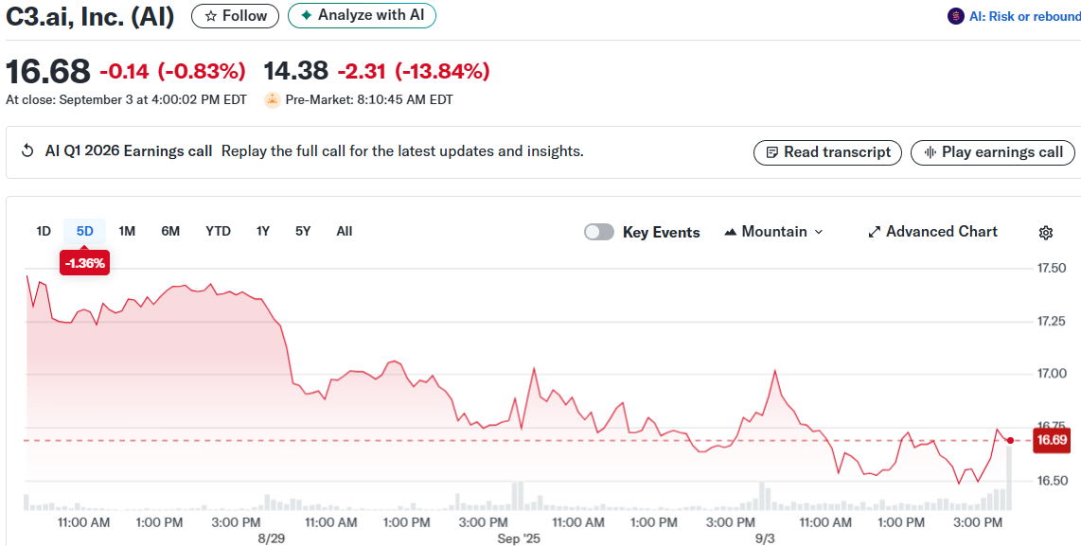The image size is (1081, 546).
Task: Click the earnings call replay icon
Action: pyautogui.click(x=27, y=151)
